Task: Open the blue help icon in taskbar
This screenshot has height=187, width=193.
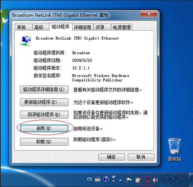Action: pyautogui.click(x=106, y=179)
